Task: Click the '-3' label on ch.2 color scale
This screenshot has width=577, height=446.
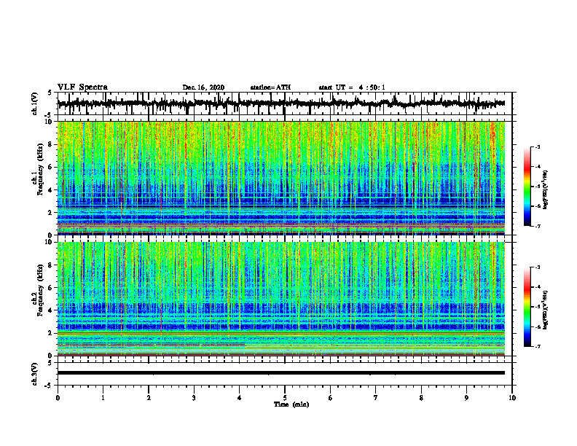Action: pos(537,267)
